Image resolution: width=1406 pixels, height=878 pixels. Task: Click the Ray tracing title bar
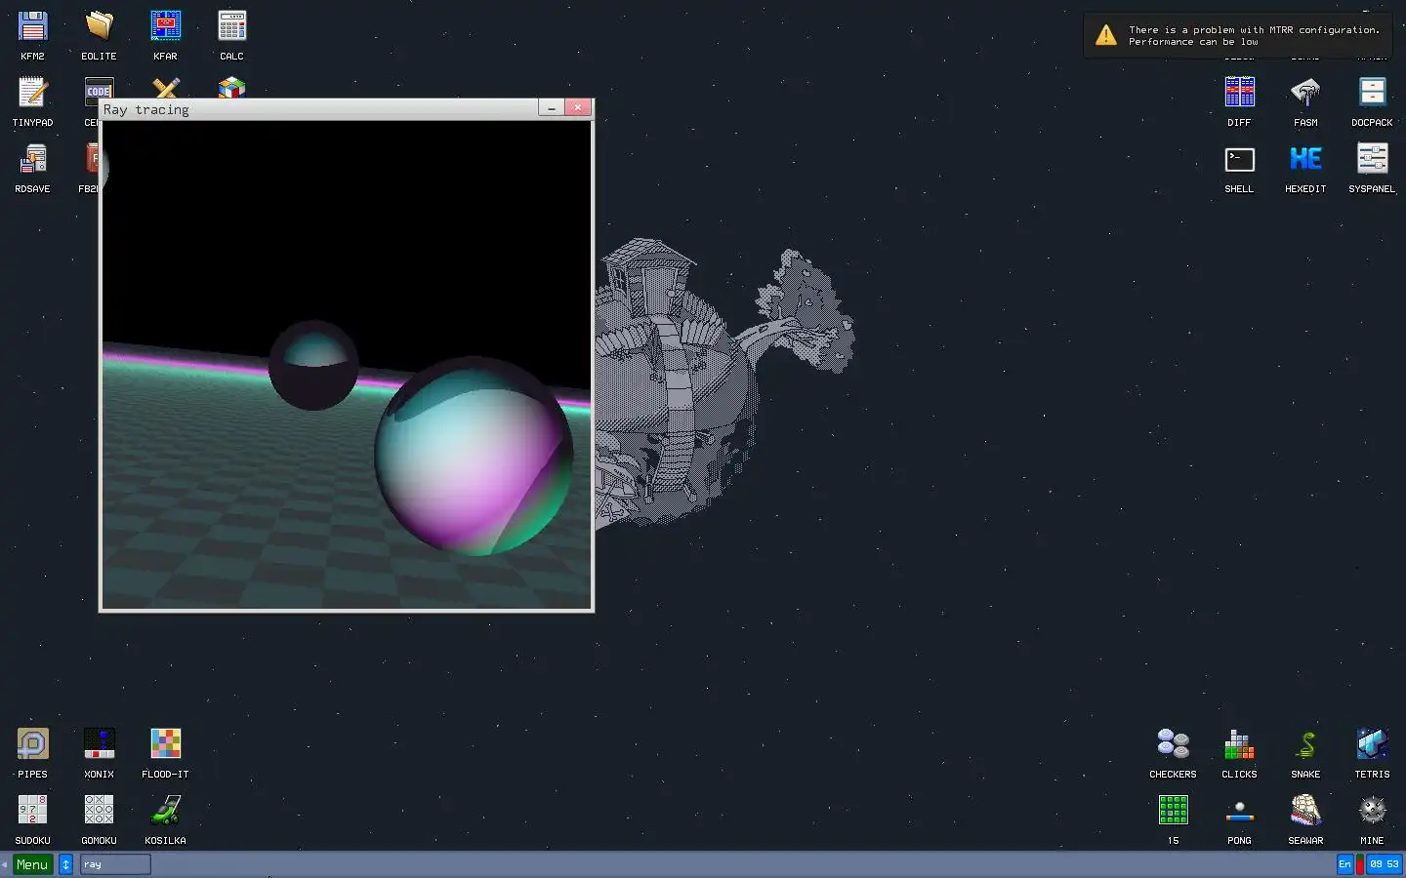pyautogui.click(x=318, y=108)
